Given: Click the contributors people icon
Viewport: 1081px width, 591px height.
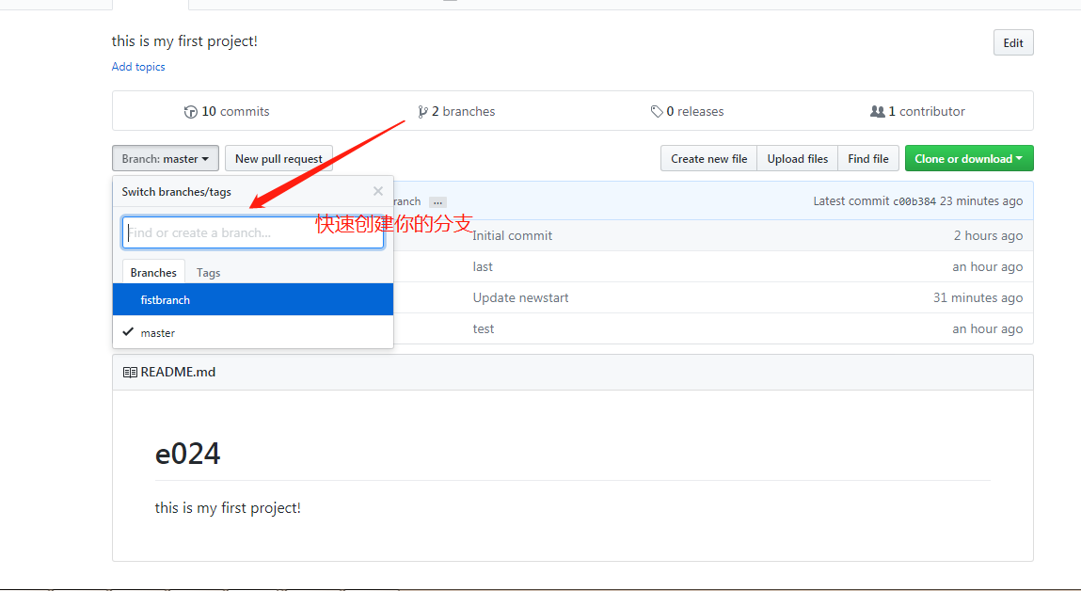Looking at the screenshot, I should pyautogui.click(x=877, y=111).
